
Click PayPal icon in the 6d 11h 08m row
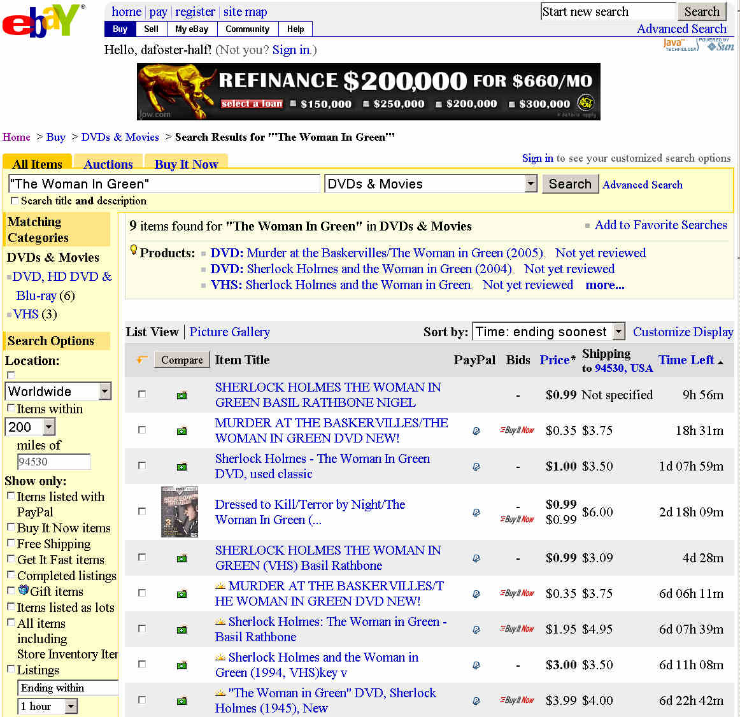[x=476, y=665]
